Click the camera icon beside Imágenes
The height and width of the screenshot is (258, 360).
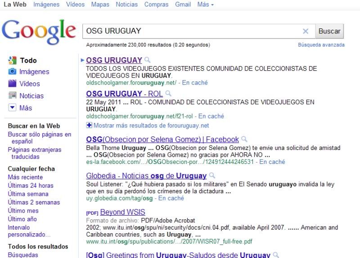coord(13,72)
